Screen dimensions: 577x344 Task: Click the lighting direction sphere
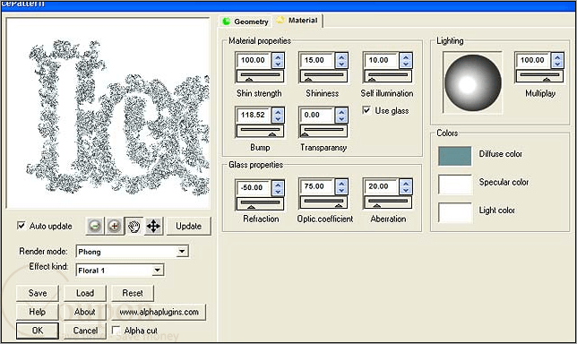coord(472,83)
